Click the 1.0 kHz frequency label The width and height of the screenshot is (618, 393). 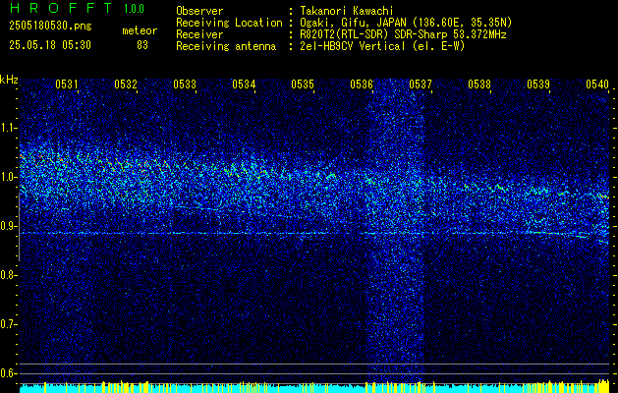tap(9, 177)
